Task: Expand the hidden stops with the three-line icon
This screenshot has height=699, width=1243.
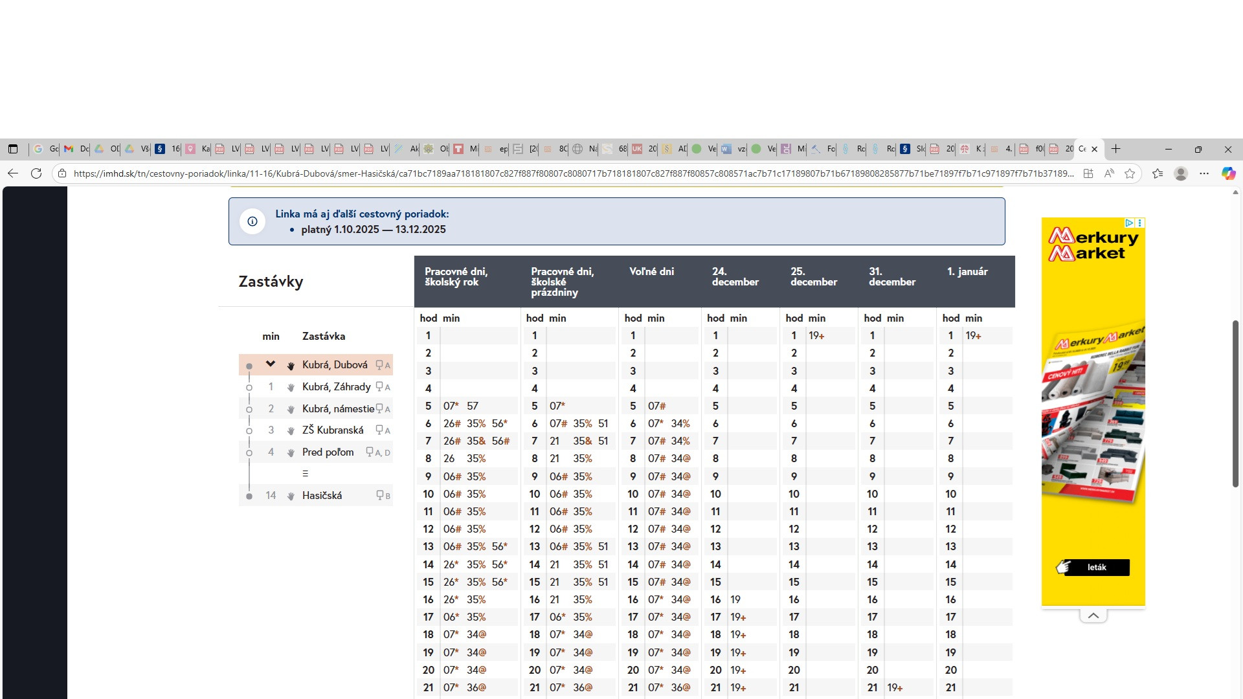Action: click(305, 474)
